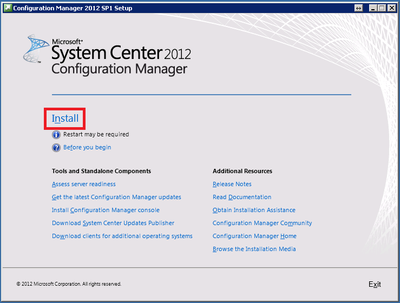Click Exit to leave setup
400x303 pixels.
click(375, 284)
